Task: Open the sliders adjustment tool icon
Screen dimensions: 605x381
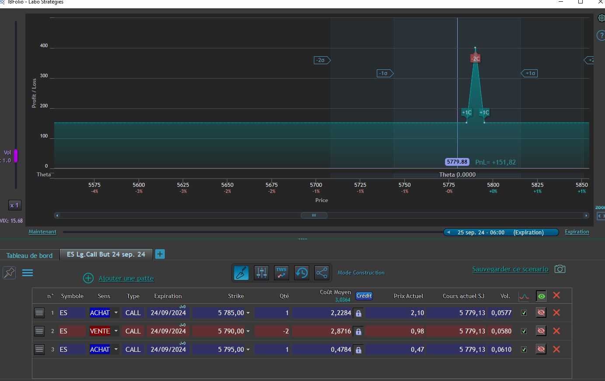Action: tap(261, 273)
